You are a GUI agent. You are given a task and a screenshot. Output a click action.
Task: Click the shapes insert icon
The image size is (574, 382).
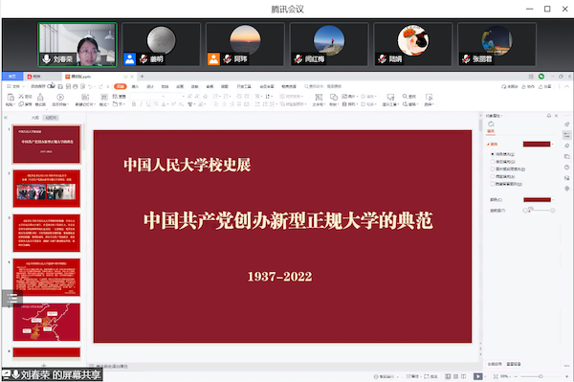[334, 97]
